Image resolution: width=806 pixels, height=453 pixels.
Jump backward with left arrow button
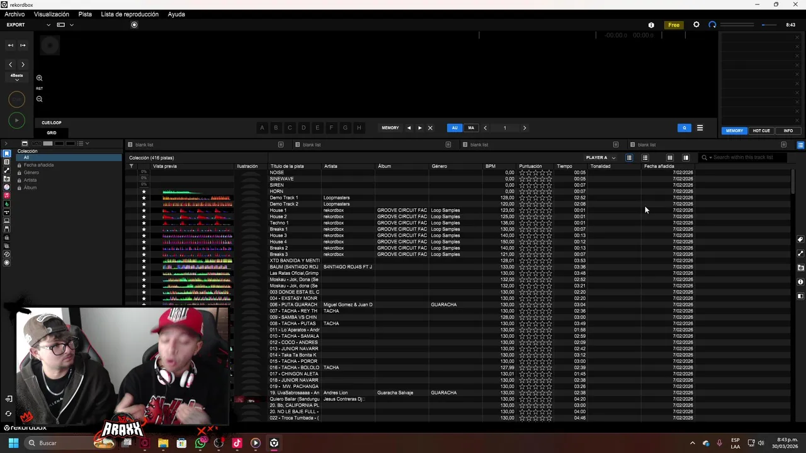click(10, 64)
